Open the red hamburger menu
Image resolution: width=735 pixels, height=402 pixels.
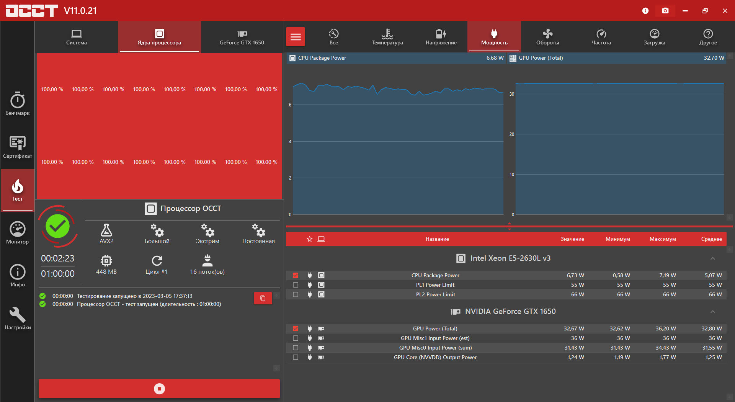pos(296,37)
